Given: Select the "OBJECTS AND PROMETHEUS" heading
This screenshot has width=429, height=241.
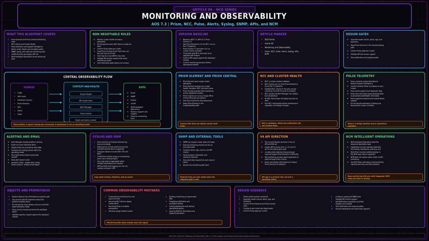Looking at the screenshot, I should coord(29,190).
